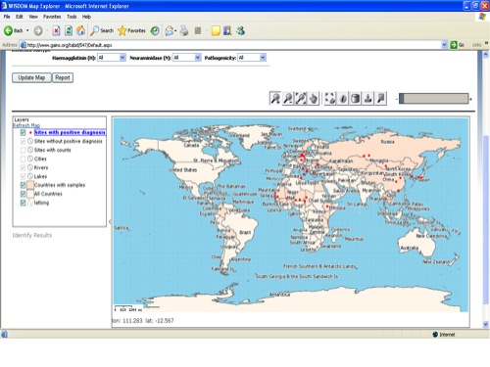Click the browser Refresh icon
This screenshot has height=367, width=490.
point(69,30)
